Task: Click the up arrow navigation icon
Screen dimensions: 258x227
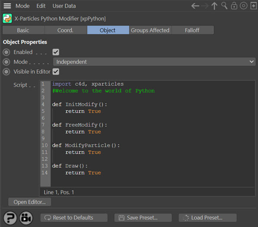Action: tap(214, 6)
